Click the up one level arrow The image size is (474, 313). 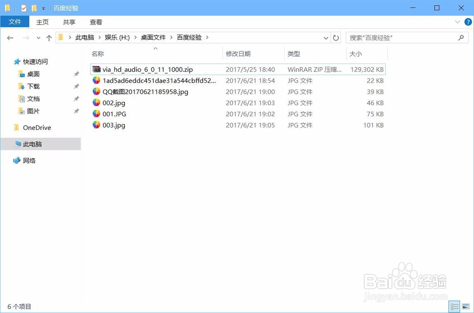click(49, 37)
